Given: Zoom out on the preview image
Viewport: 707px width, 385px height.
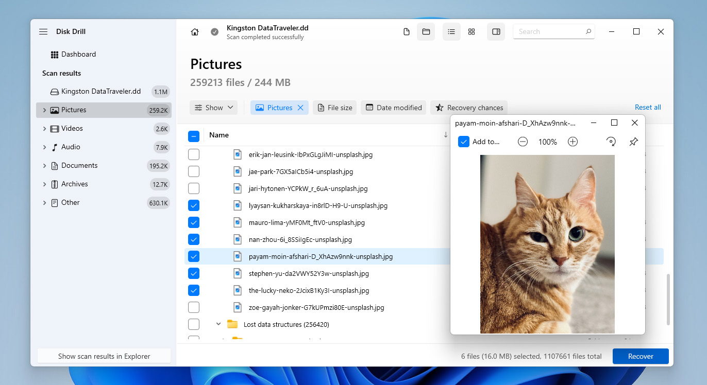Looking at the screenshot, I should point(523,142).
